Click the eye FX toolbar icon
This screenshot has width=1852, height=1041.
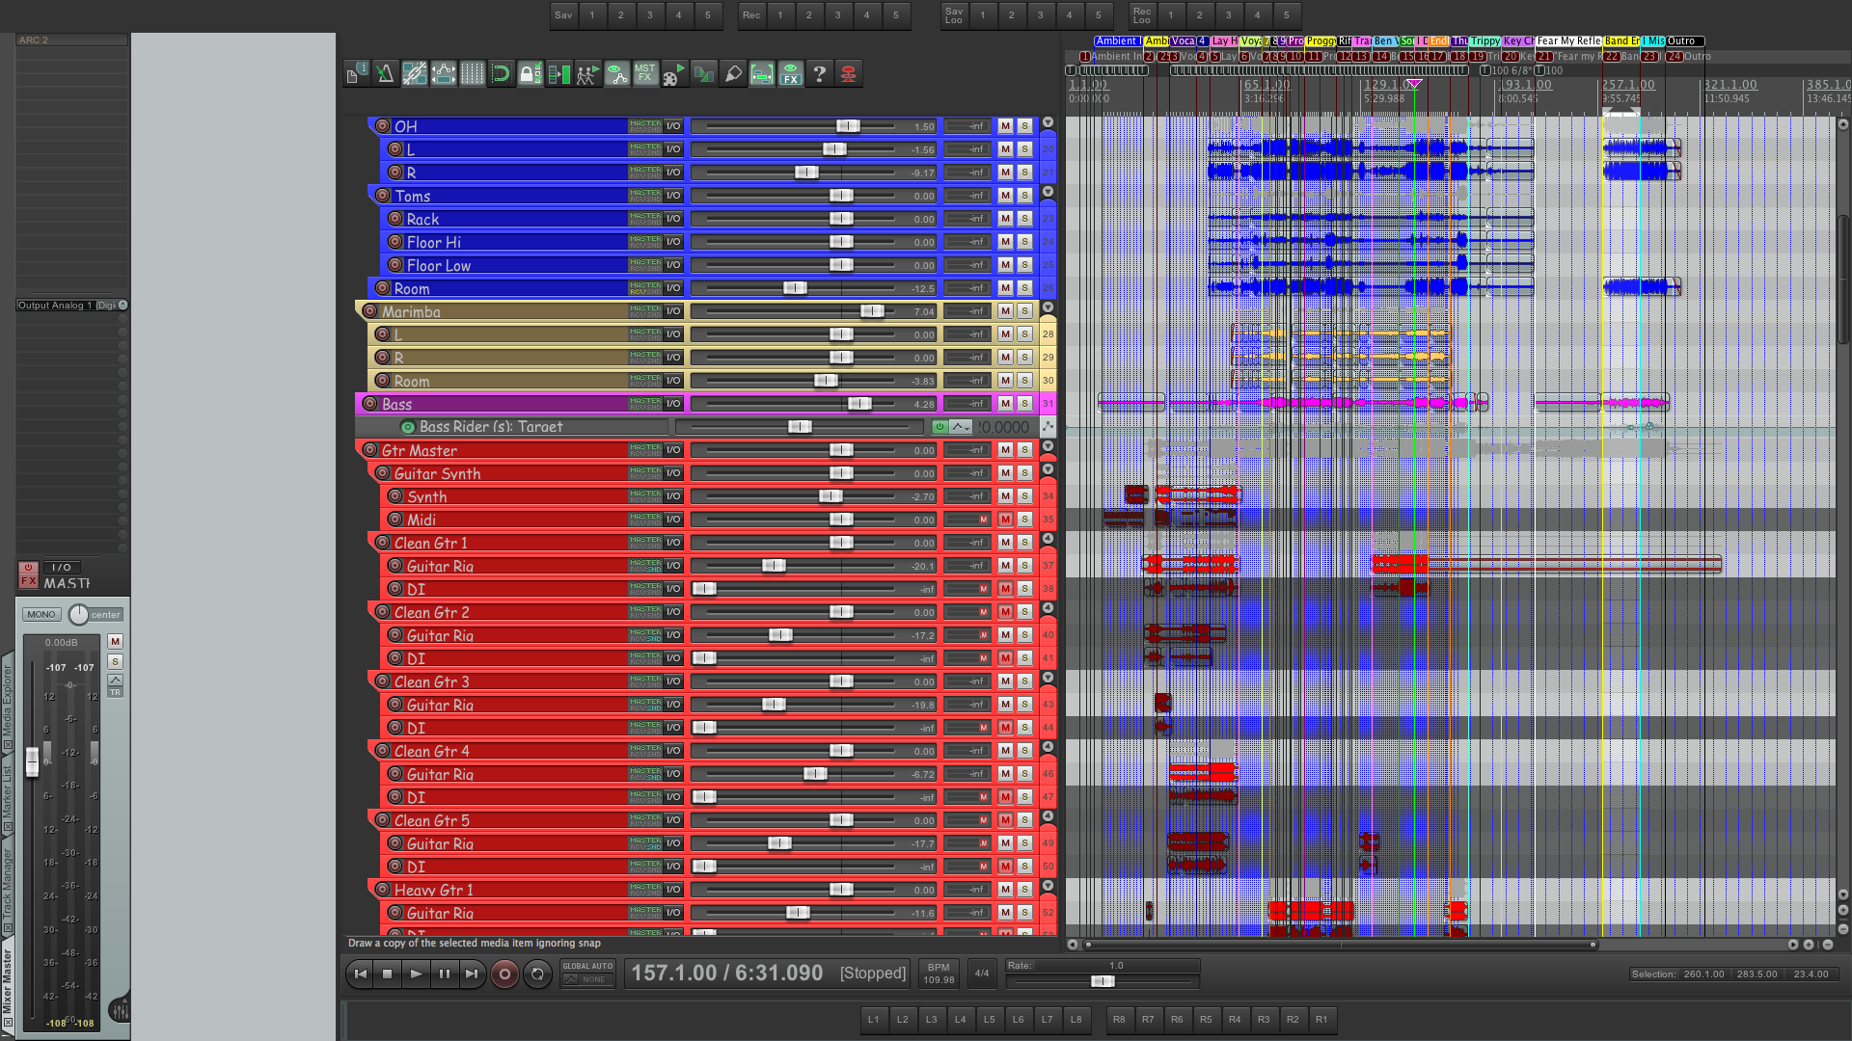click(790, 73)
